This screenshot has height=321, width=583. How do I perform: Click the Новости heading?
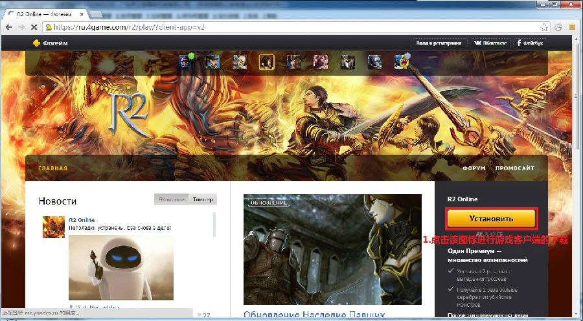pyautogui.click(x=58, y=201)
